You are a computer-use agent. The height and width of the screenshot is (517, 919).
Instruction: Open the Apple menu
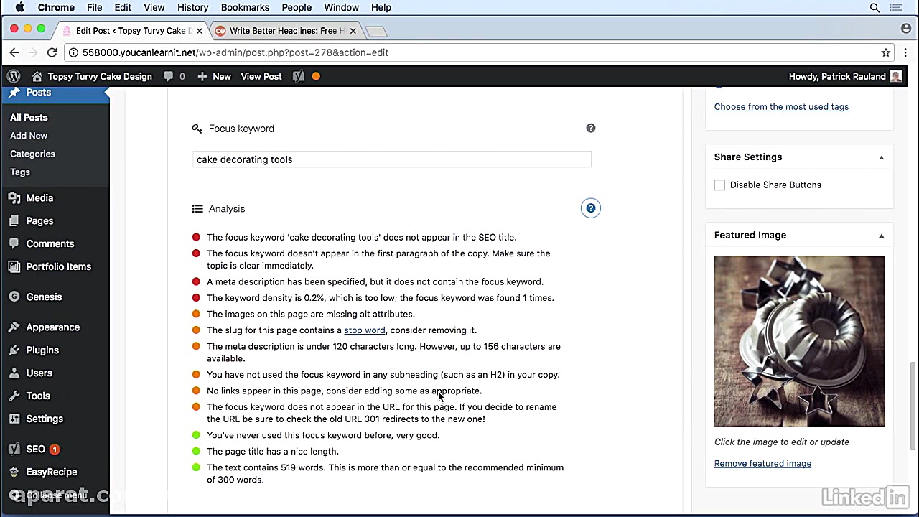coord(19,8)
